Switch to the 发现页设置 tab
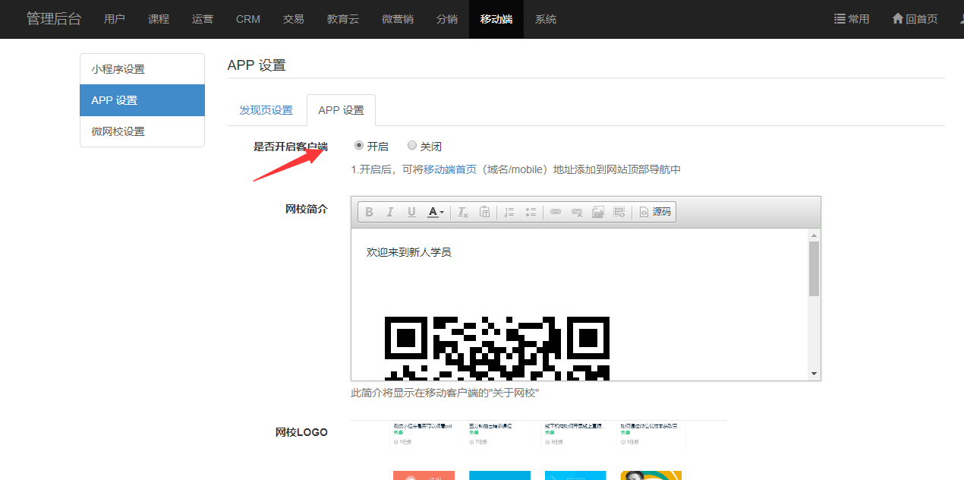The width and height of the screenshot is (964, 480). click(266, 110)
